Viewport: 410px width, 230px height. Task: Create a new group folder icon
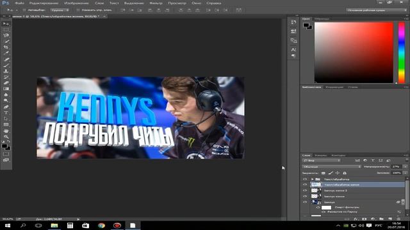tap(382, 219)
